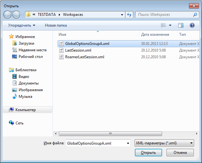Click the Загрузки folder icon
Screen dimensions: 202x163
pos(15,43)
